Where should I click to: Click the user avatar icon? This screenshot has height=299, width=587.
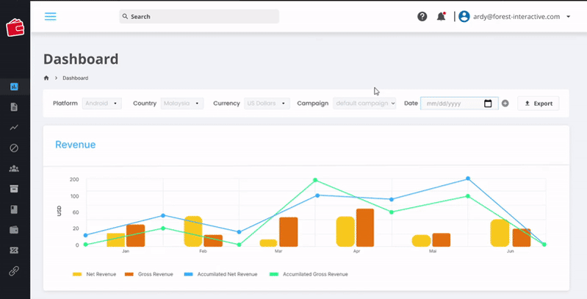pyautogui.click(x=464, y=16)
